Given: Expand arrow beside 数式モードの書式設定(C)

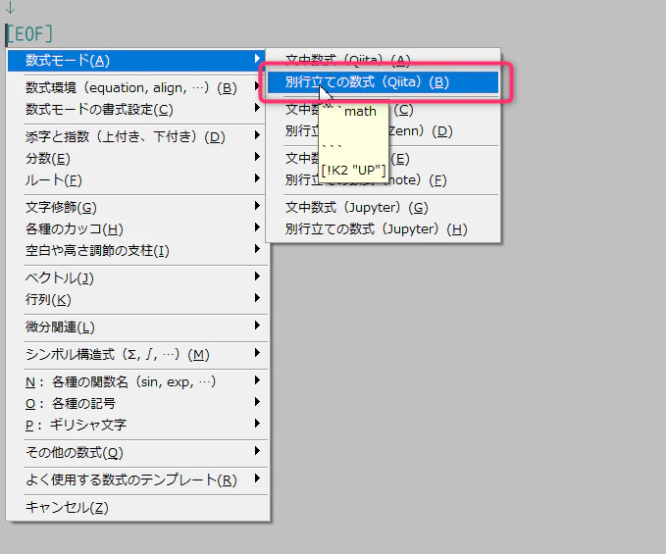Looking at the screenshot, I should pos(257,108).
